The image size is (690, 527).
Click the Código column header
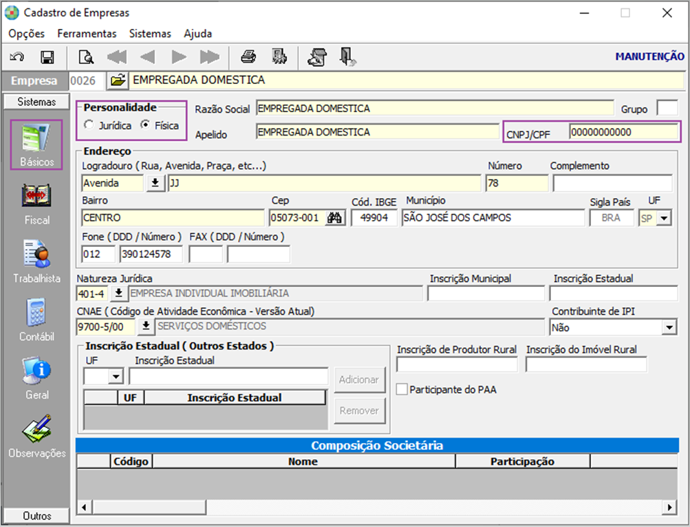(131, 462)
